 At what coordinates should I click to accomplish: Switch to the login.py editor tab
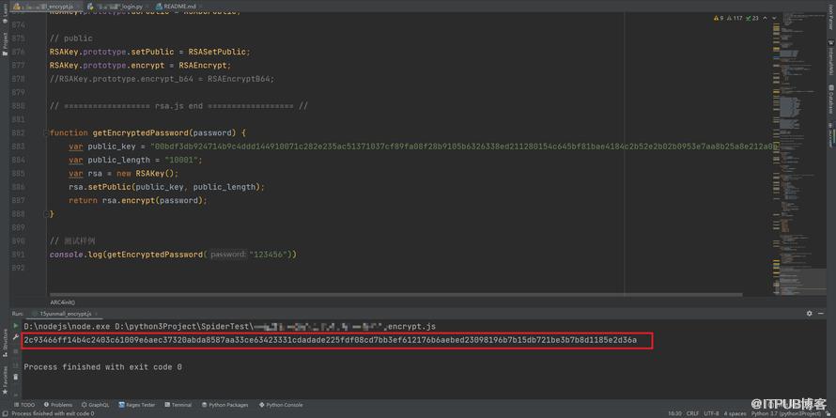point(117,7)
